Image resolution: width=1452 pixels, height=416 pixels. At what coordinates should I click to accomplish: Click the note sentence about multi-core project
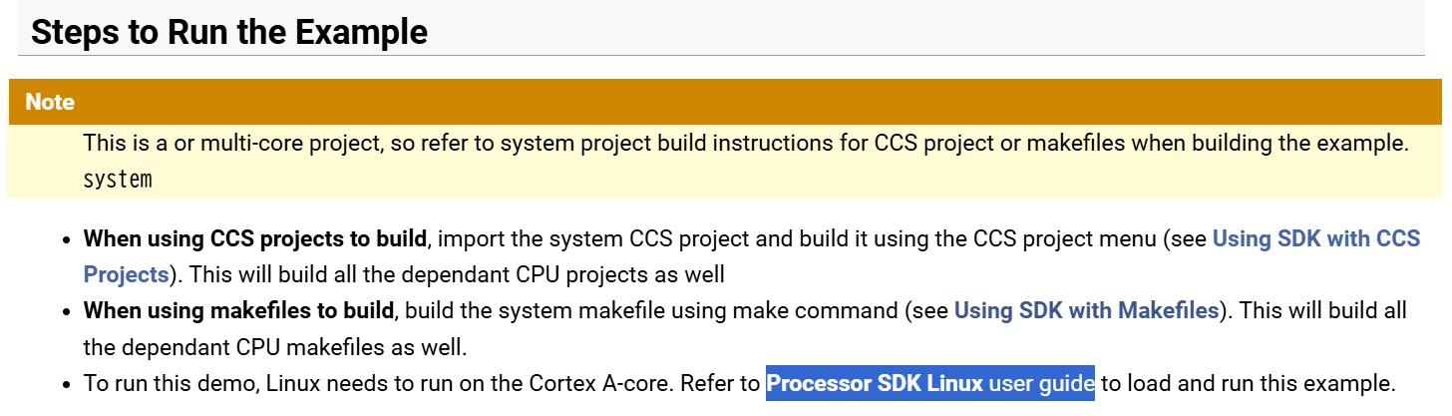click(x=745, y=143)
